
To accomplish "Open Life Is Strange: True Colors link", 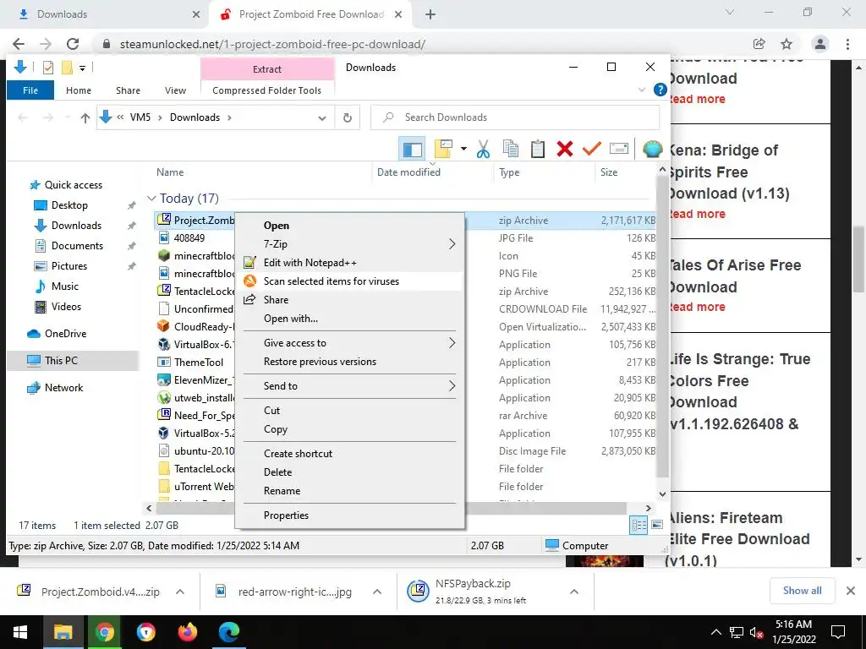I will 739,391.
